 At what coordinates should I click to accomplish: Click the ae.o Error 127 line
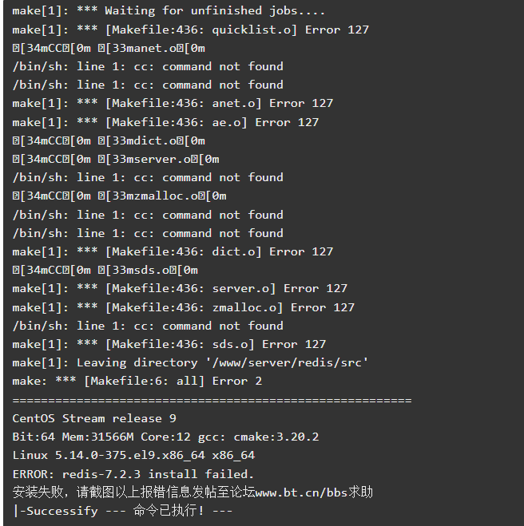pyautogui.click(x=165, y=122)
